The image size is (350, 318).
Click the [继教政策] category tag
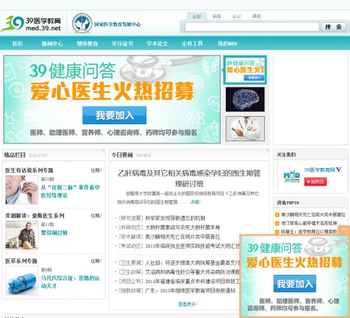click(131, 291)
